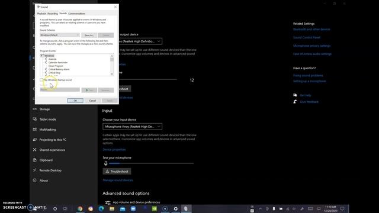Click the Get help chat icon
The image size is (379, 213).
coord(295,95)
